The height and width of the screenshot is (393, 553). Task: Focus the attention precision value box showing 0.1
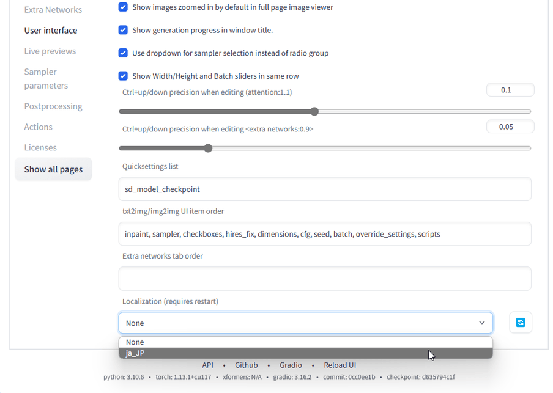click(x=510, y=90)
